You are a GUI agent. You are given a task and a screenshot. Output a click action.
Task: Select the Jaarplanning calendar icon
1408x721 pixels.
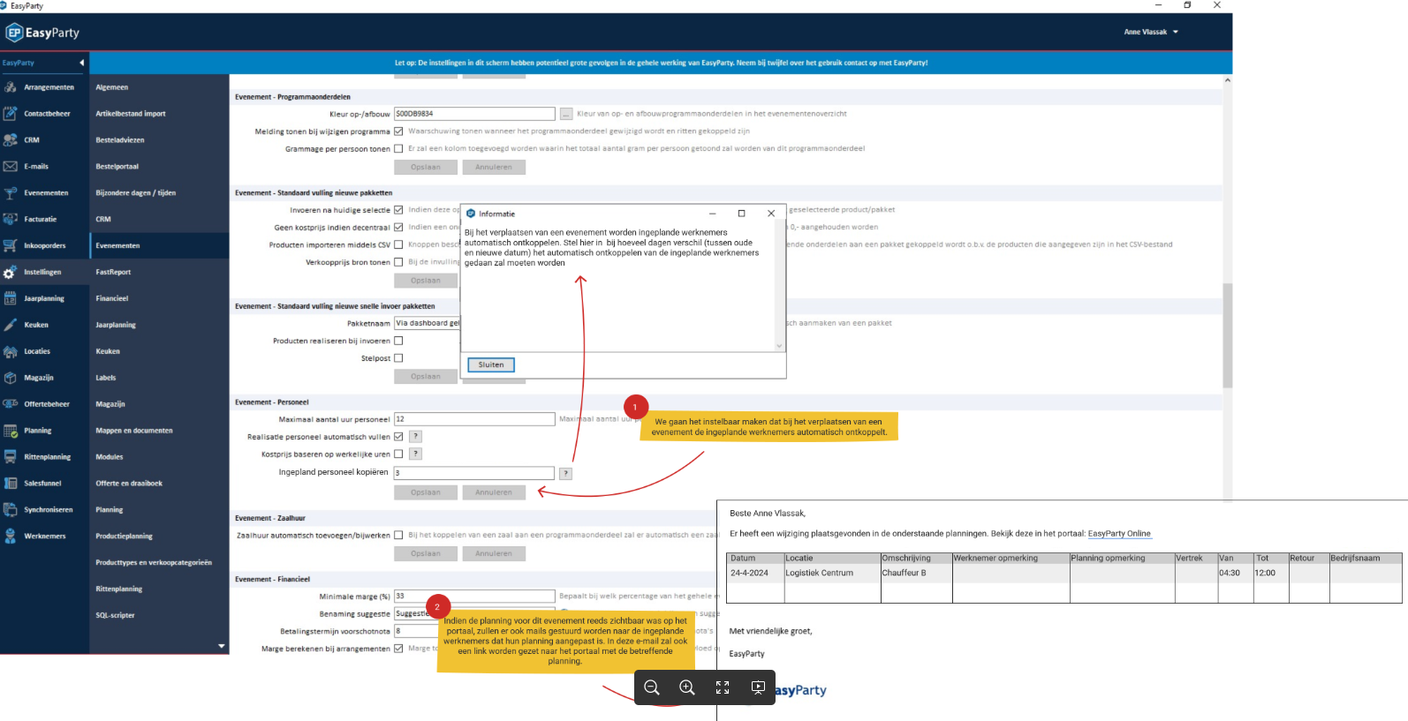point(11,298)
